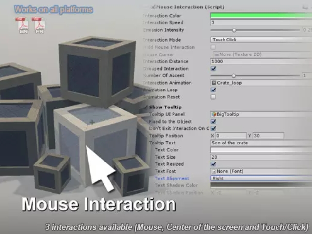The width and height of the screenshot is (312, 234).
Task: Click the Number Of Ascent value box
Action: coord(307,76)
